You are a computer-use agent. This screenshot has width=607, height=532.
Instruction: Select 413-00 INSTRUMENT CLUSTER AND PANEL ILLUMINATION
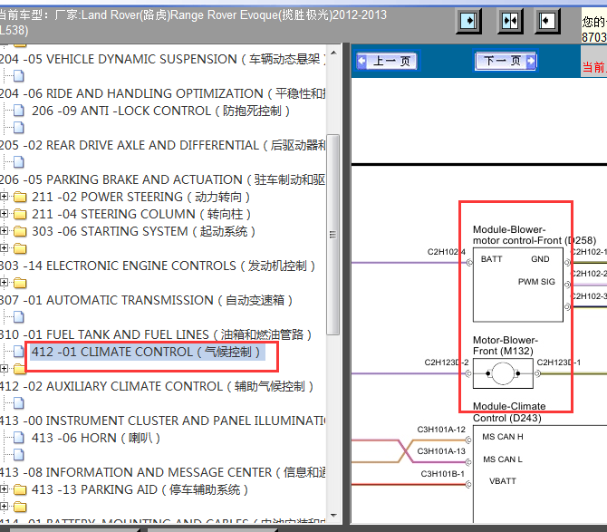click(x=162, y=421)
